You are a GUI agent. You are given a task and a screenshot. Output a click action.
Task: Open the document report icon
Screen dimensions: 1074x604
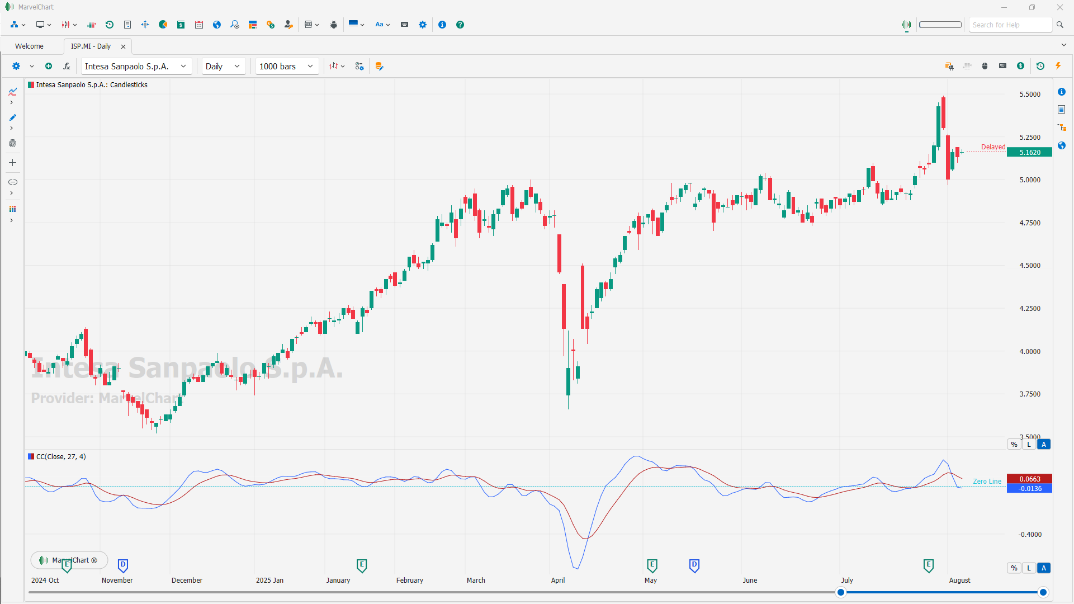127,25
